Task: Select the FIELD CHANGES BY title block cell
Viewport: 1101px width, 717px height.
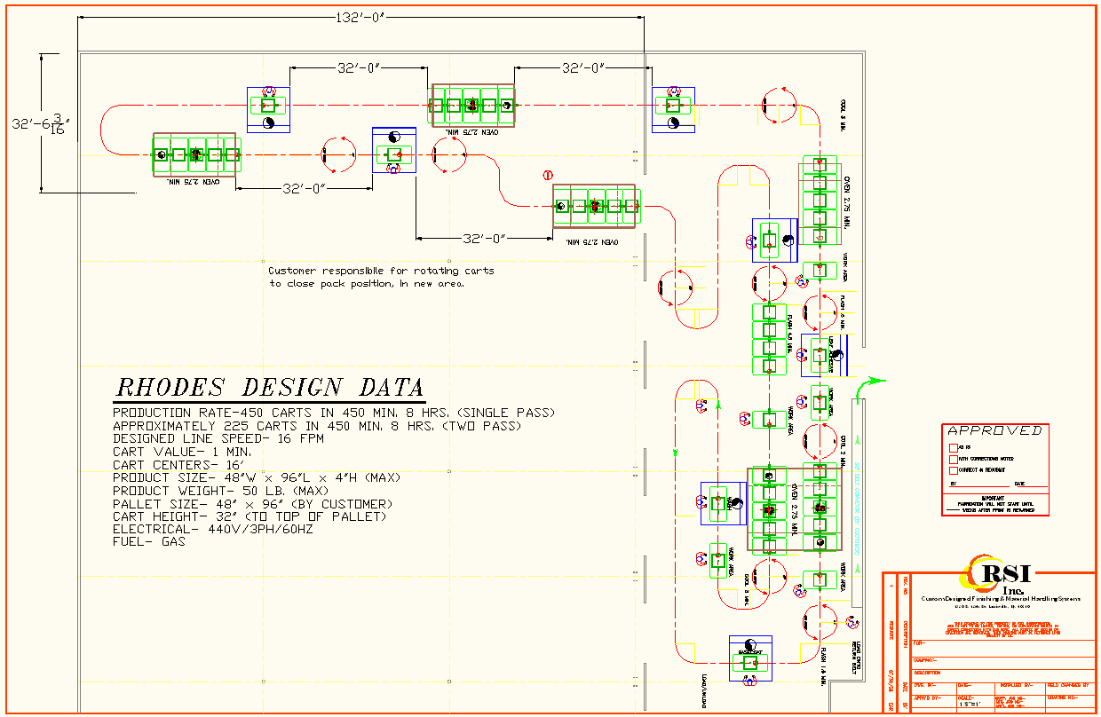Action: click(1070, 687)
